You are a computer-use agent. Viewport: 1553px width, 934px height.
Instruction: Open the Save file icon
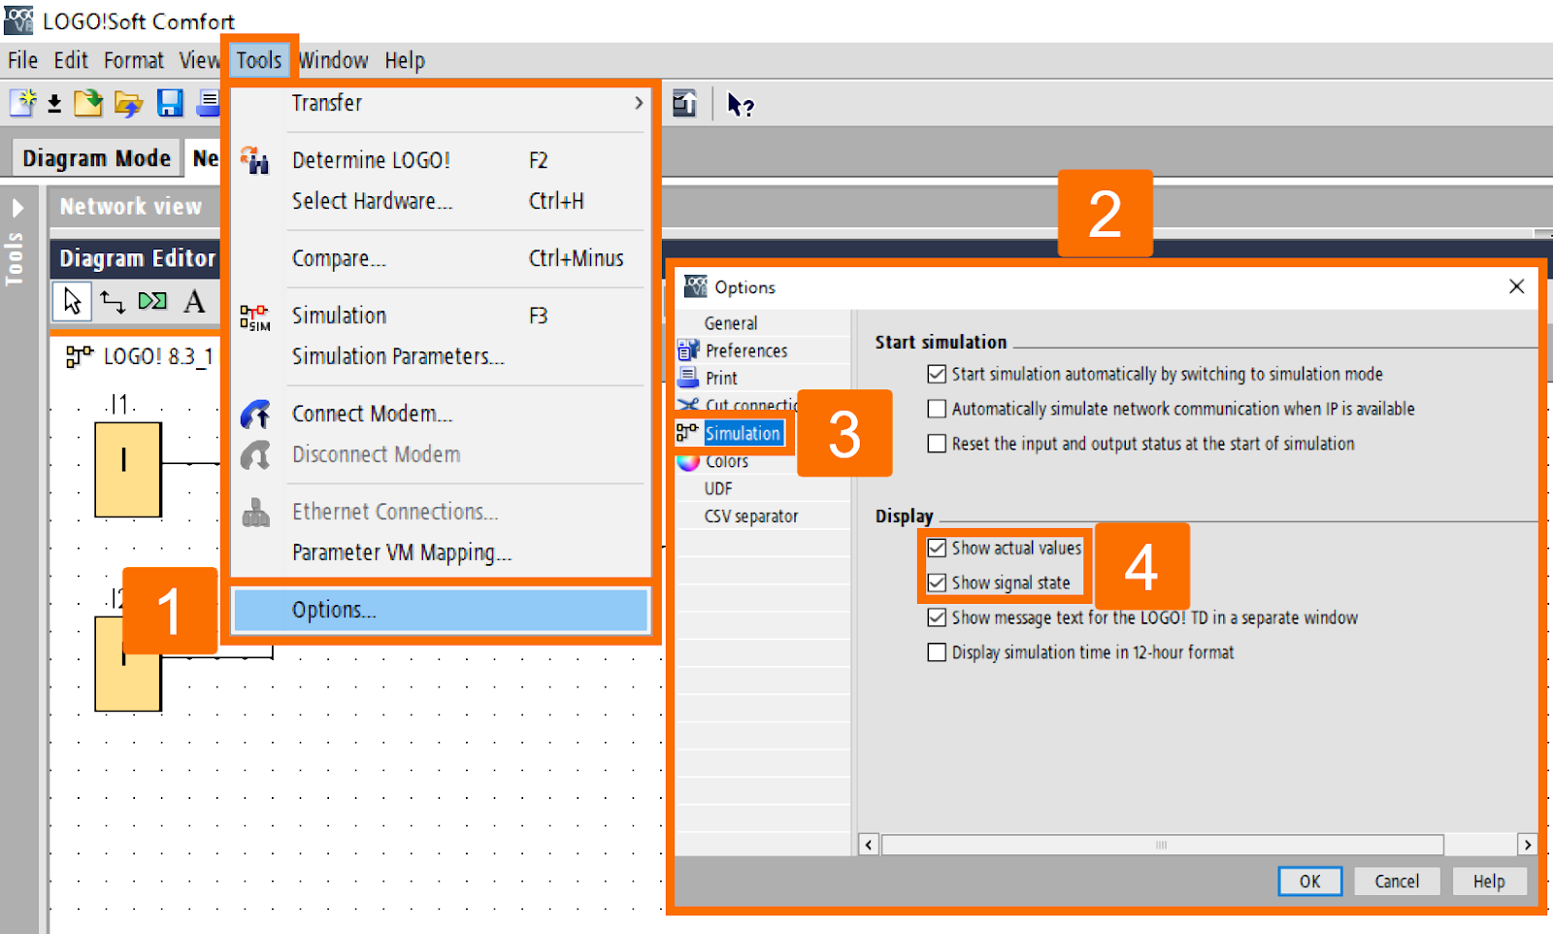171,104
